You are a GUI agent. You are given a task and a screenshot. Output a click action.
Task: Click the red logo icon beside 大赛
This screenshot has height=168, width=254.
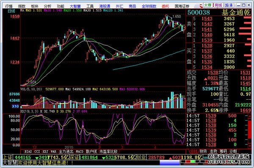(201, 5)
